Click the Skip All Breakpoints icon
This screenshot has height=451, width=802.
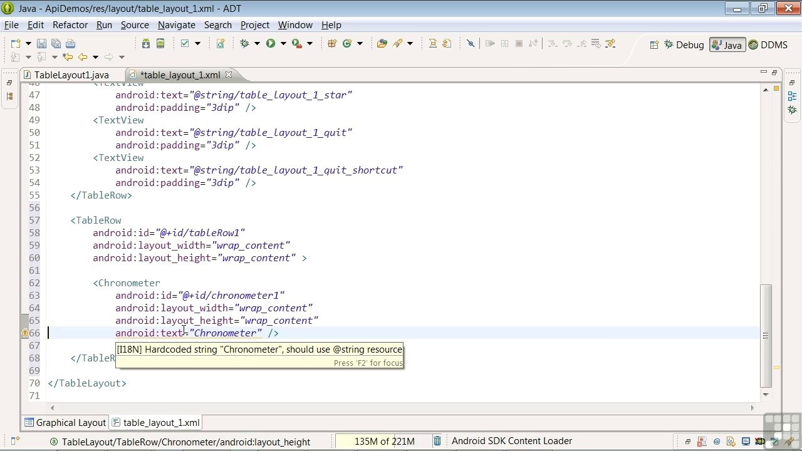coord(471,43)
